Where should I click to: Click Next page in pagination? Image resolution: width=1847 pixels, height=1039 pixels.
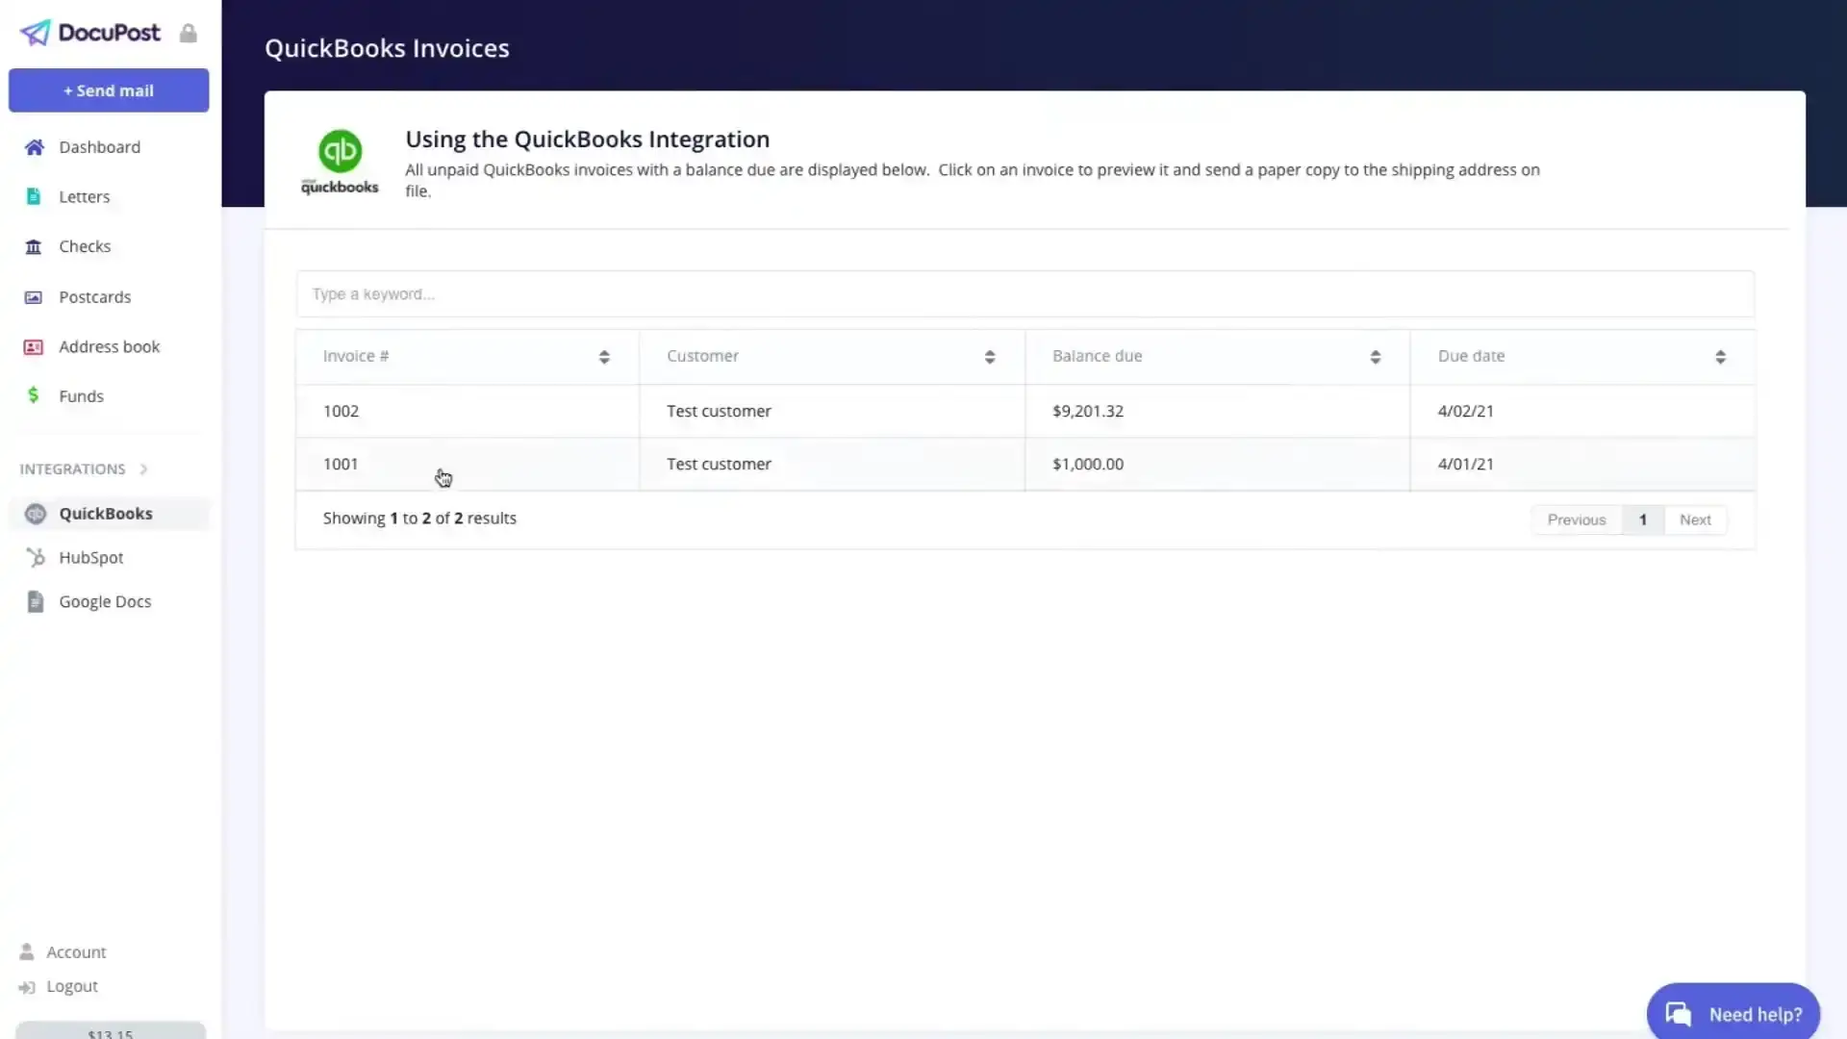coord(1696,519)
